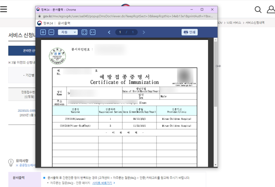Click the application number link 20230101
Image resolution: width=275 pixels, height=187 pixels.
click(27, 110)
